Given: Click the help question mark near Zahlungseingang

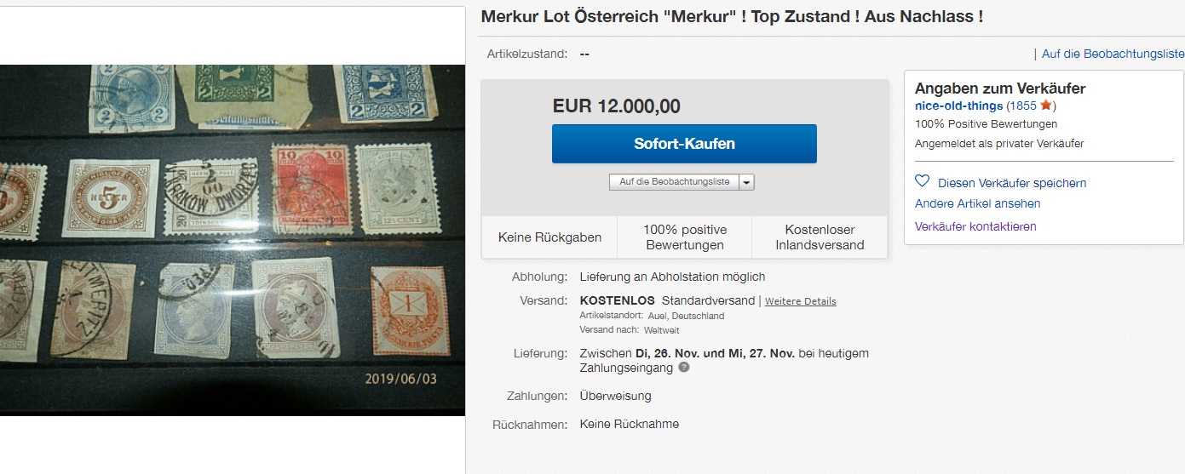Looking at the screenshot, I should point(683,368).
